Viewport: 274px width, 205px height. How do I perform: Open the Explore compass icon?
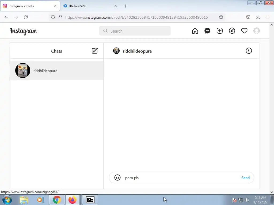point(232,31)
